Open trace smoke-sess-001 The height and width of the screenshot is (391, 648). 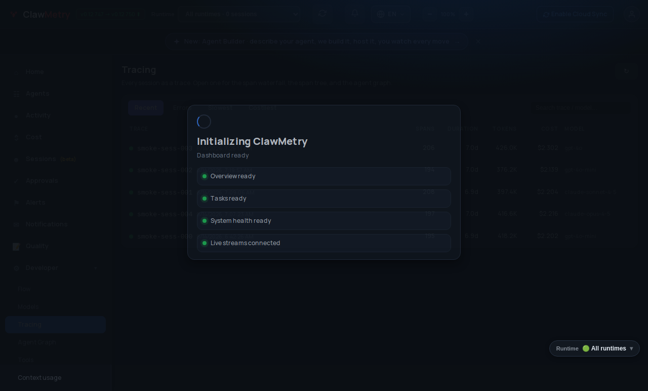coord(165,192)
